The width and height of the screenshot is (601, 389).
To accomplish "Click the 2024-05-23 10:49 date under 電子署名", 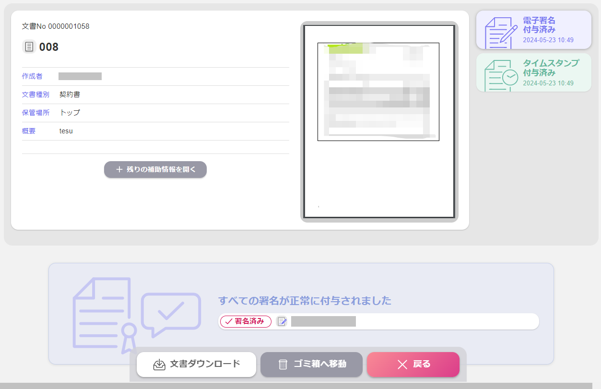I will pos(548,40).
